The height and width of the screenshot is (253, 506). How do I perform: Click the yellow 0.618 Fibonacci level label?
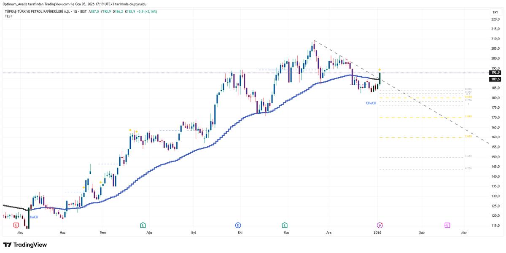pos(468,97)
